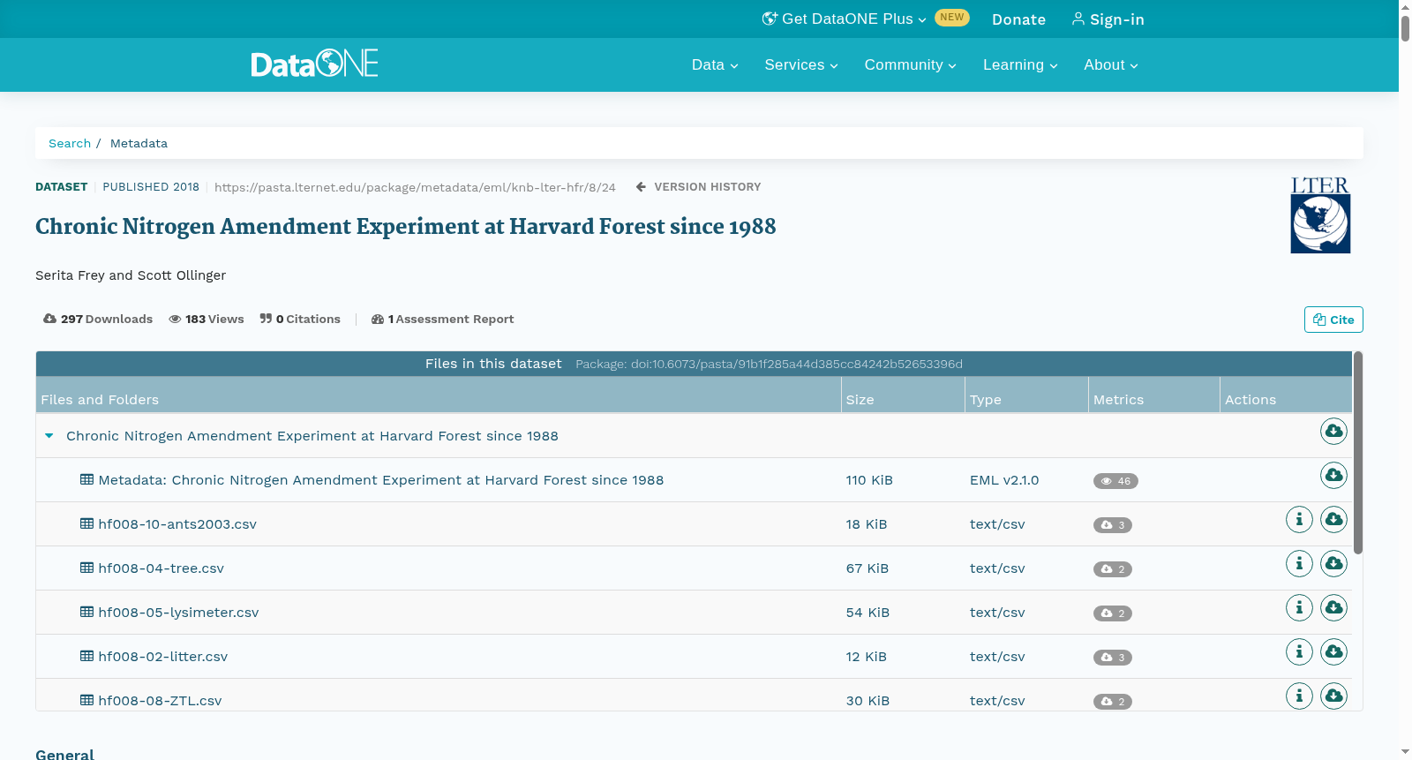Click the hf008-08-ZTL.csv file name

tap(160, 701)
